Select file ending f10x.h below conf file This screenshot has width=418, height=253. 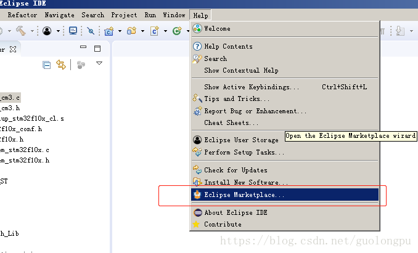(12, 139)
